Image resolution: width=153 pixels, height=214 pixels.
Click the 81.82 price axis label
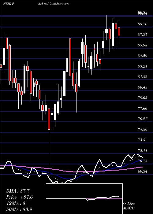pos(143,77)
